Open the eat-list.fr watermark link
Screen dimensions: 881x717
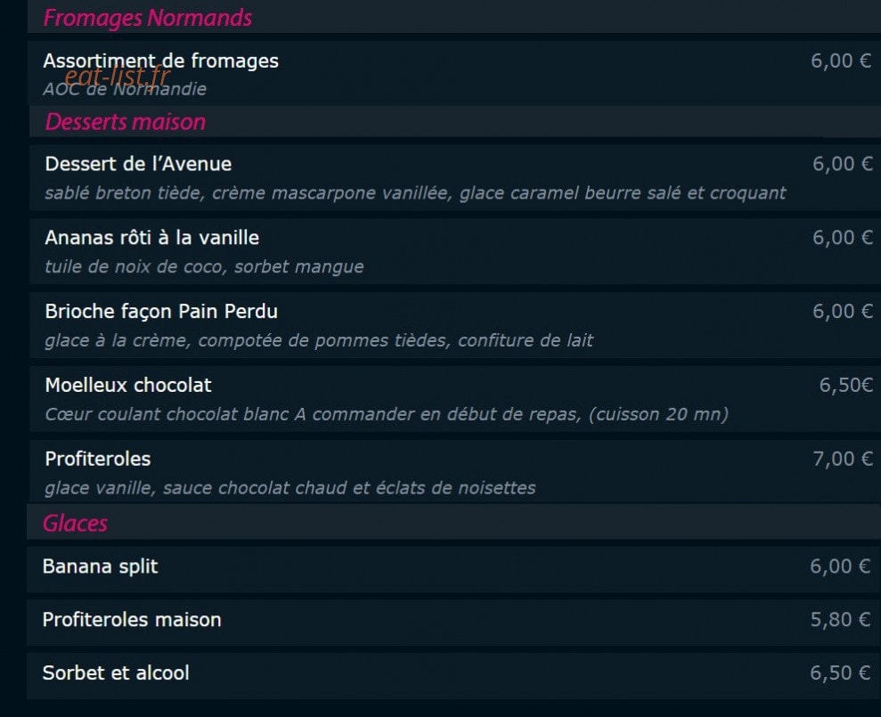point(118,76)
